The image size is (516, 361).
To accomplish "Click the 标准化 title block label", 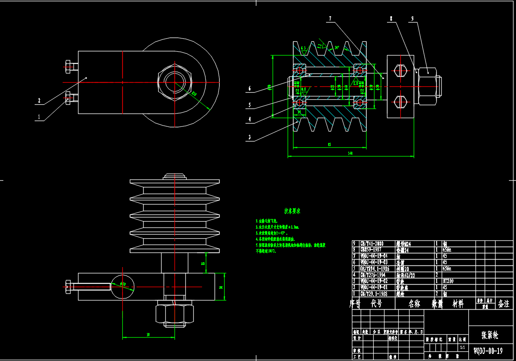I will [393, 338].
